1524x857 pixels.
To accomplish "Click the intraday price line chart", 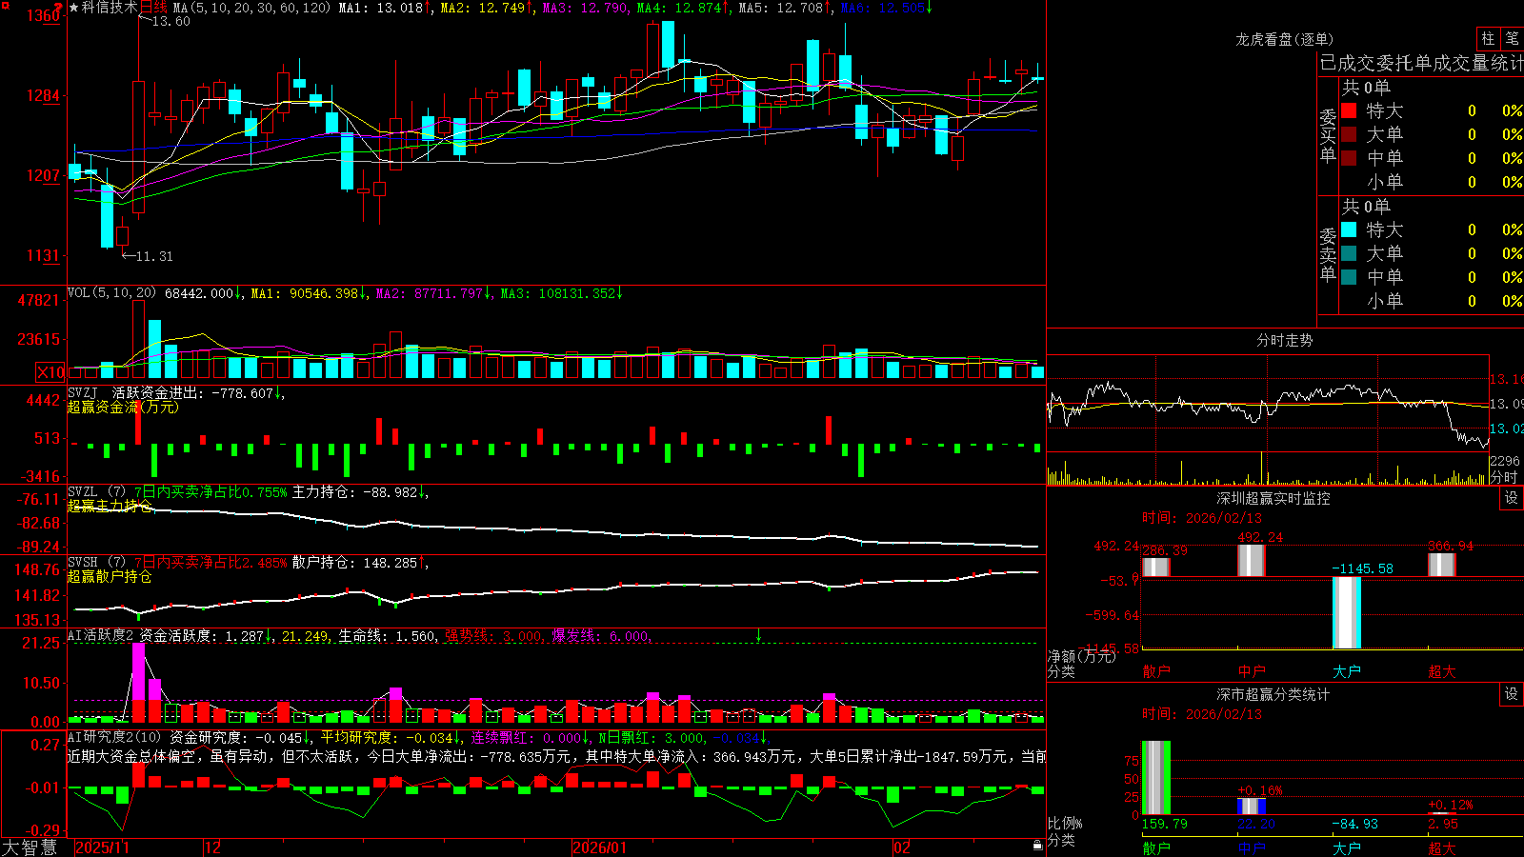I will coord(1268,404).
